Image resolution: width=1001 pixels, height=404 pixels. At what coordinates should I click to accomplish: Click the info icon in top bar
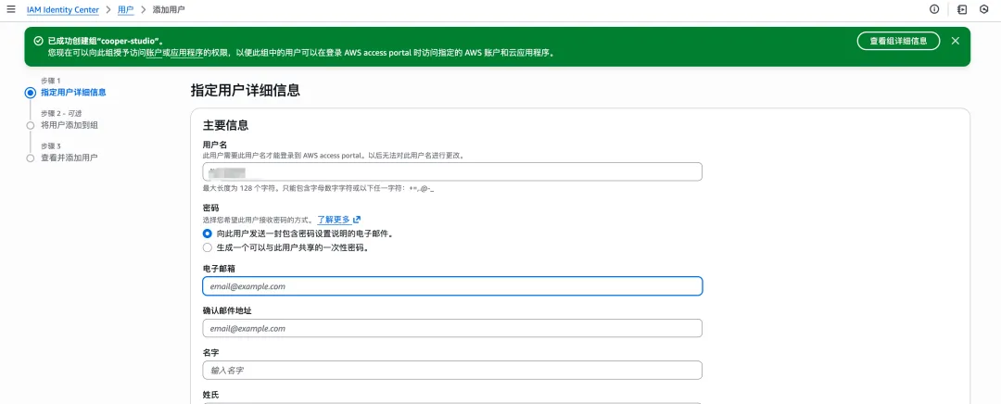click(934, 9)
